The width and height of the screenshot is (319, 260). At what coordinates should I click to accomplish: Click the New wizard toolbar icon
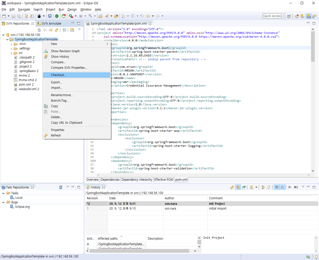[4, 16]
